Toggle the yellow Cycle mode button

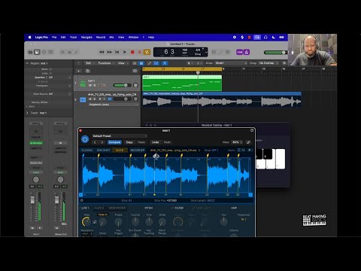click(x=147, y=52)
